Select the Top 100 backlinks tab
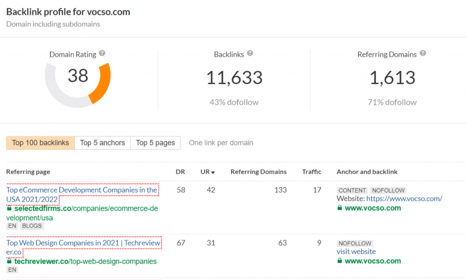The height and width of the screenshot is (280, 467). (x=40, y=143)
